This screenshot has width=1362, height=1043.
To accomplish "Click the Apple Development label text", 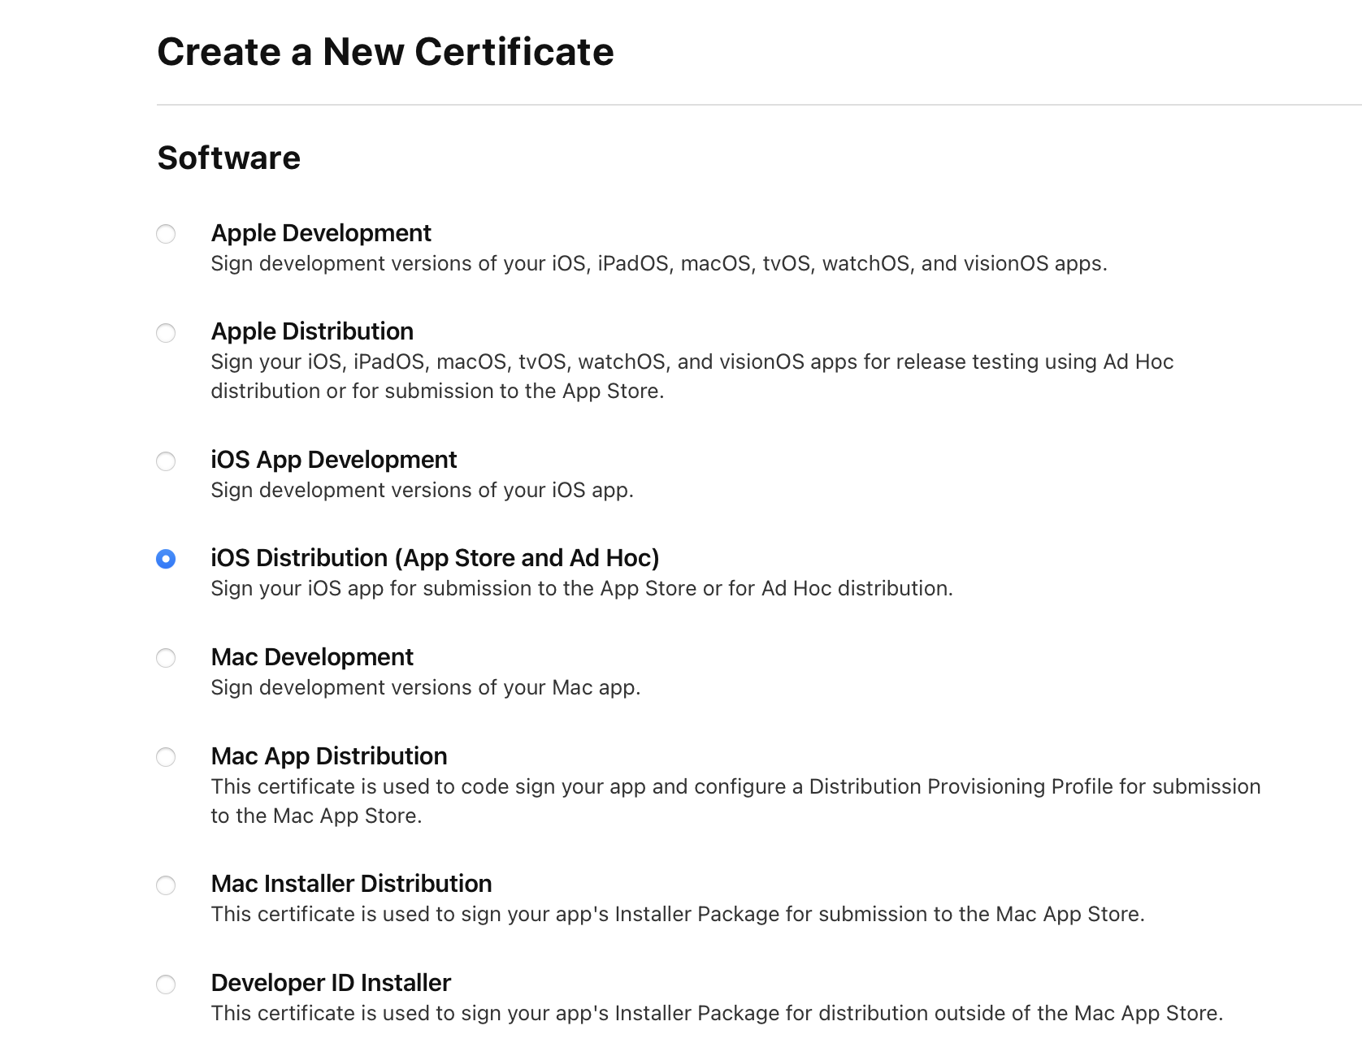I will (321, 233).
